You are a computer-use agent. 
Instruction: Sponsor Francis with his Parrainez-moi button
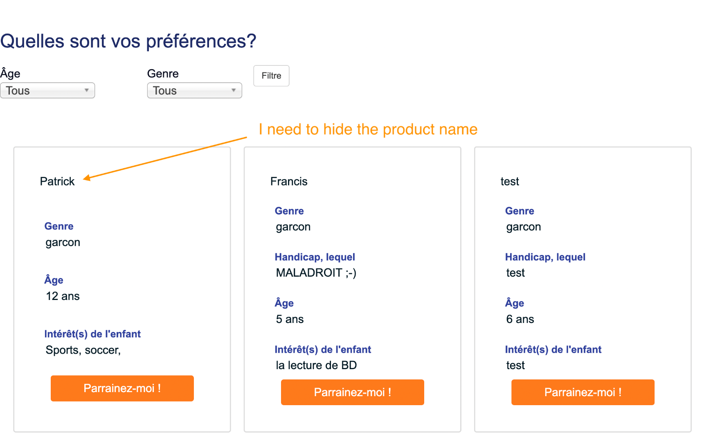tap(352, 392)
